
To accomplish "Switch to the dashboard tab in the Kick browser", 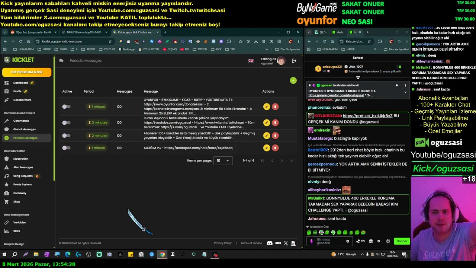I will [339, 32].
